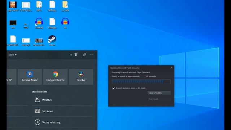Select the balcony1 image on the desktop
The width and height of the screenshot is (231, 130).
(x=26, y=42)
